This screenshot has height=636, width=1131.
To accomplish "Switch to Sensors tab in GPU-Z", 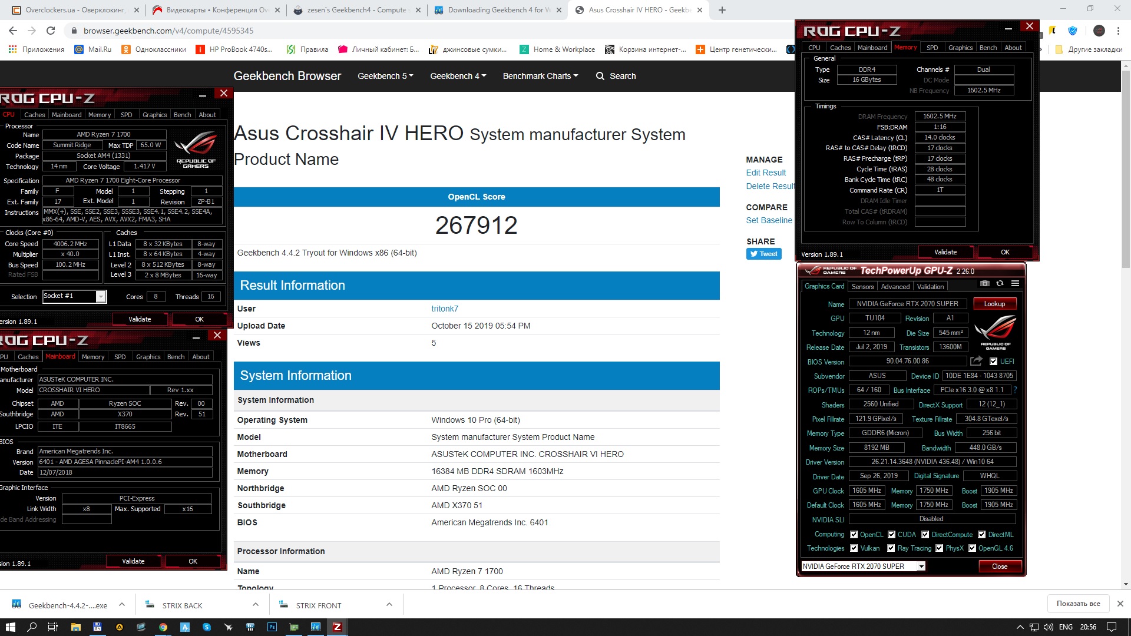I will point(862,287).
